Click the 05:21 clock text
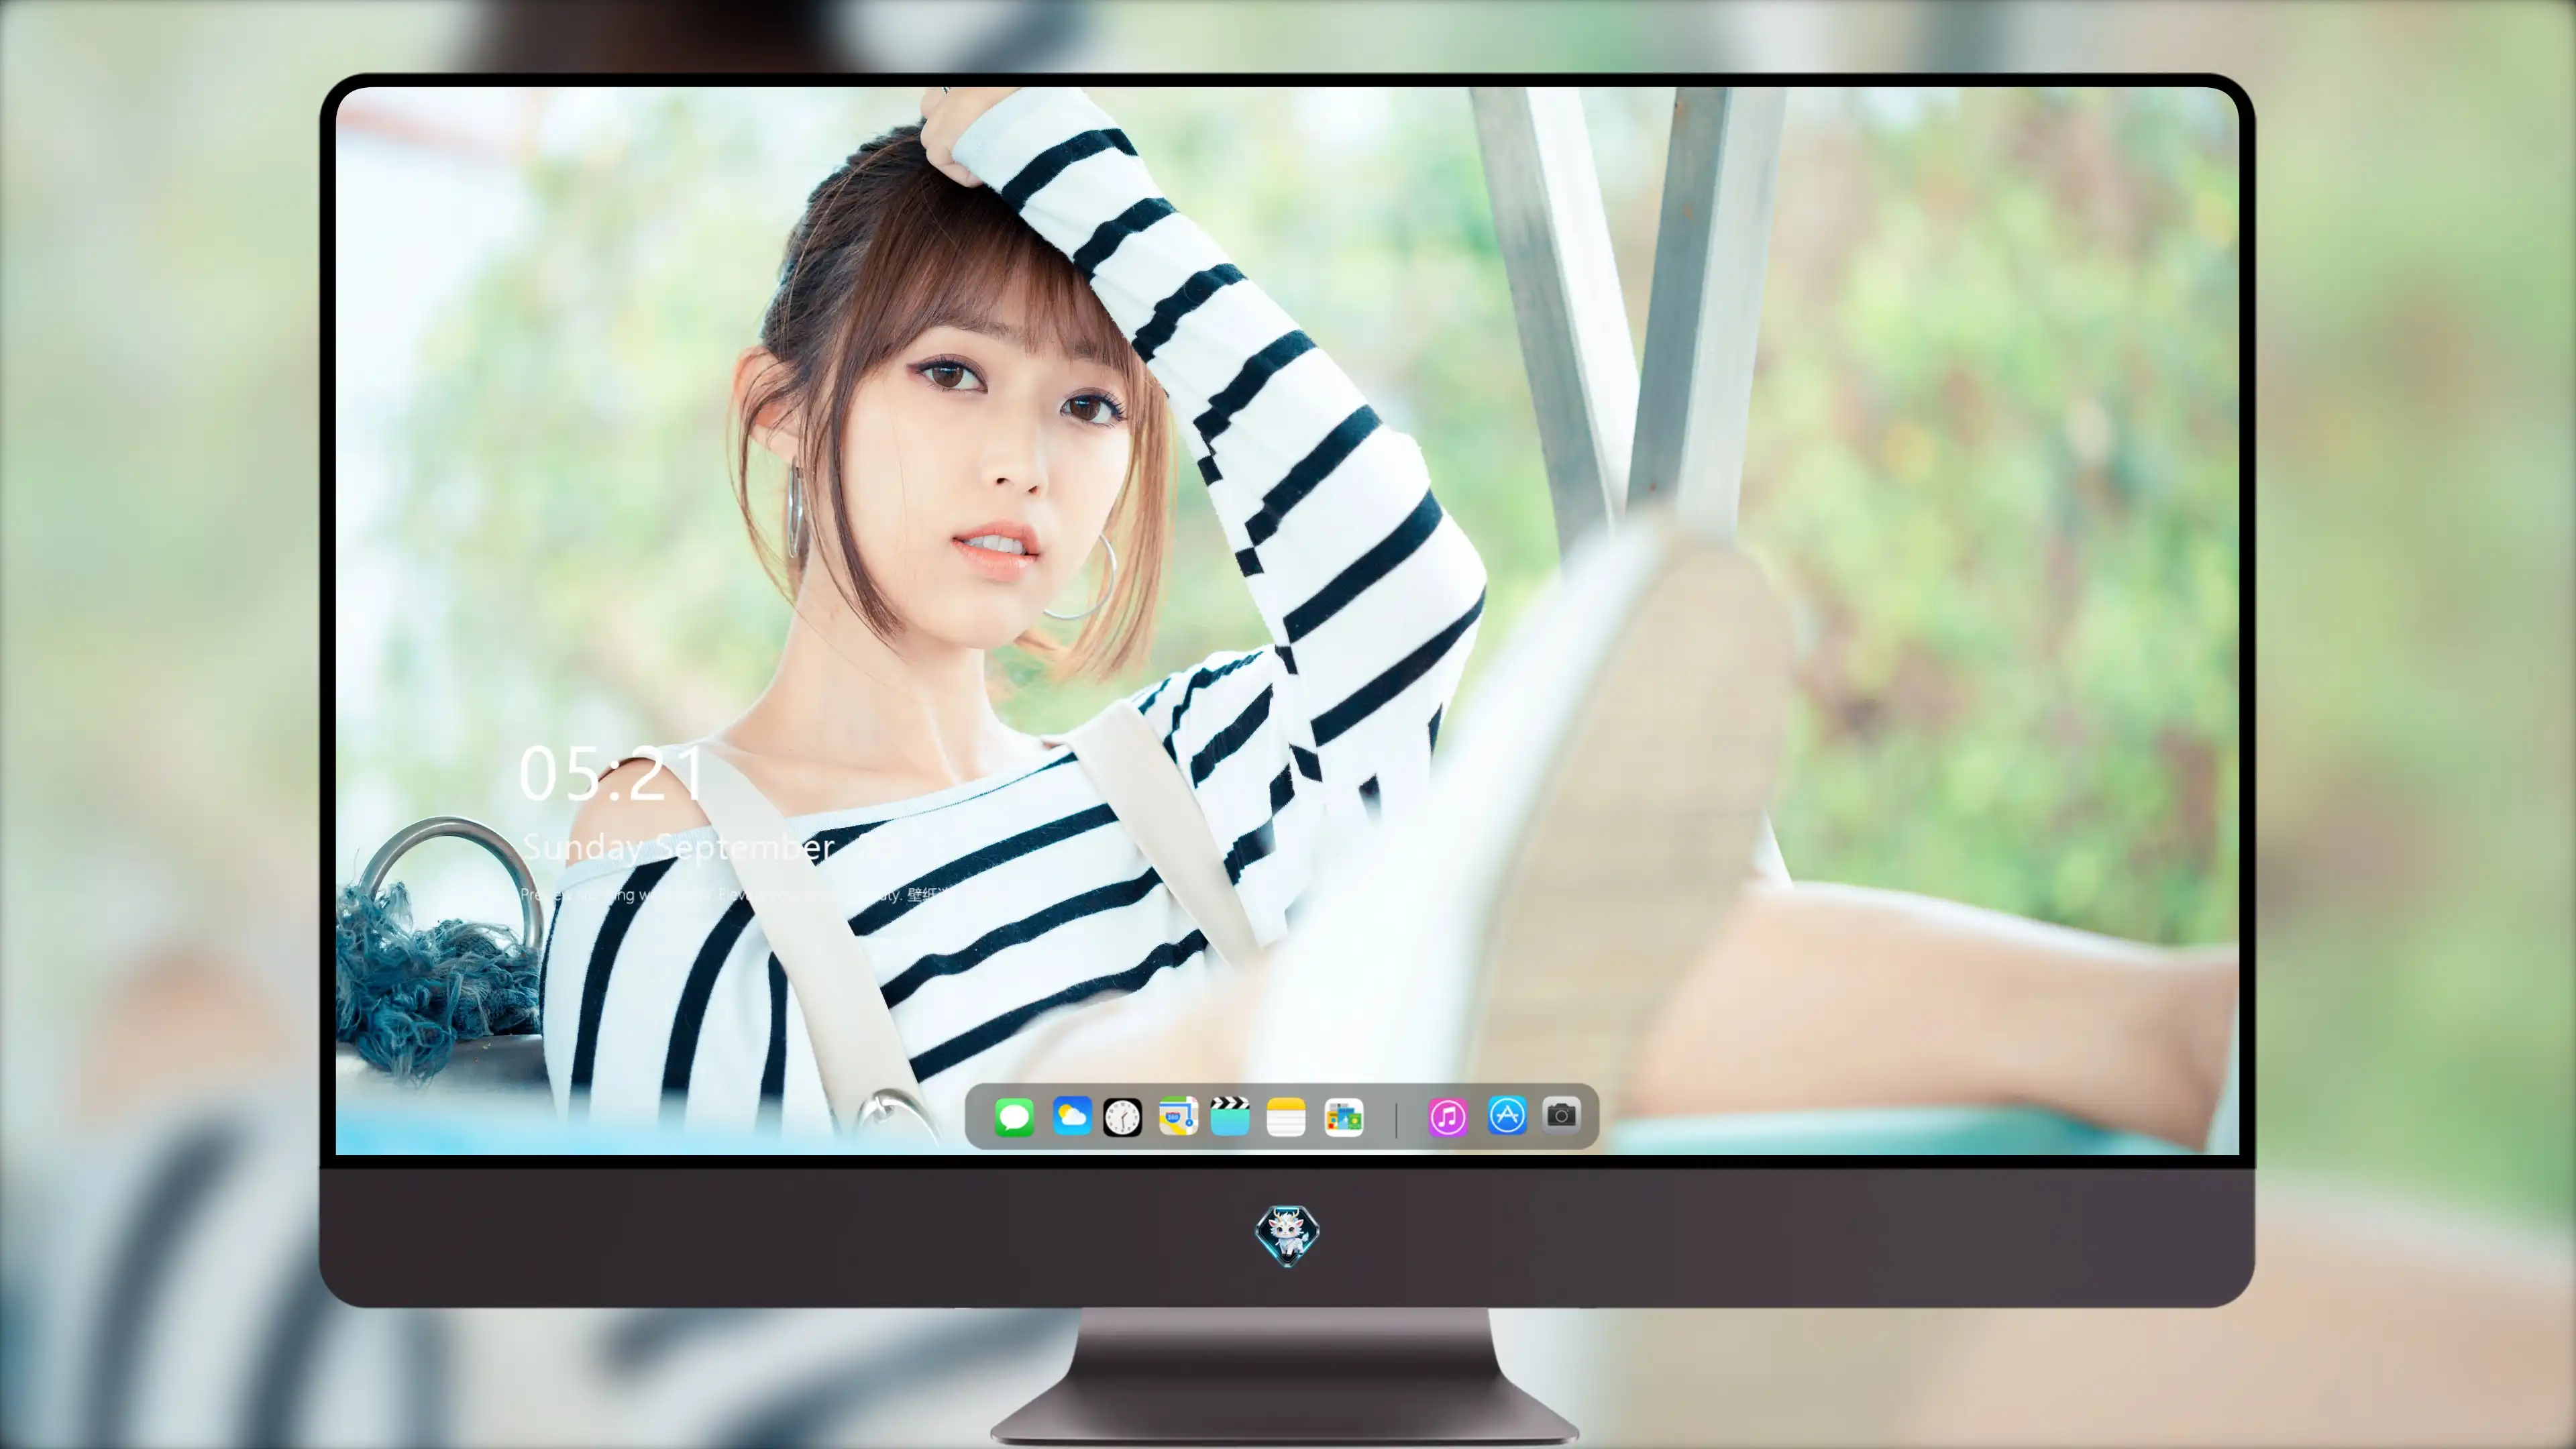2576x1449 pixels. point(612,774)
